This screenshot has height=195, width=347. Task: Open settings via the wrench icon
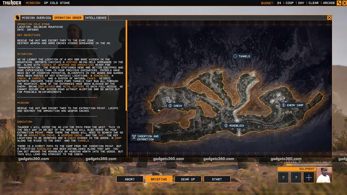[x=339, y=3]
